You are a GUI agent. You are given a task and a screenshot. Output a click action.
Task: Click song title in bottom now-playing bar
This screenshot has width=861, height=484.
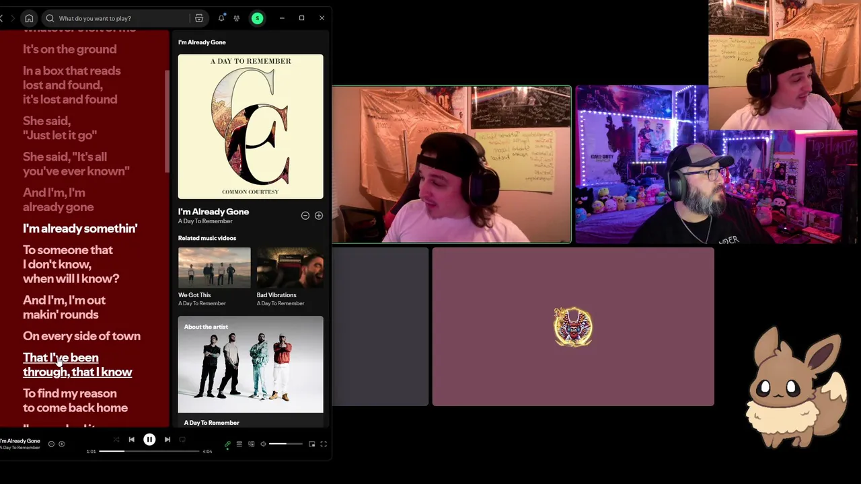[20, 441]
